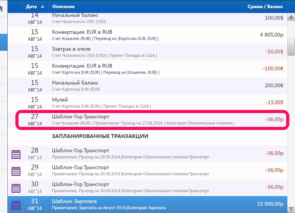Viewport: 295px width, 213px height.
Task: Click amount -15,00$
Action: point(274,102)
